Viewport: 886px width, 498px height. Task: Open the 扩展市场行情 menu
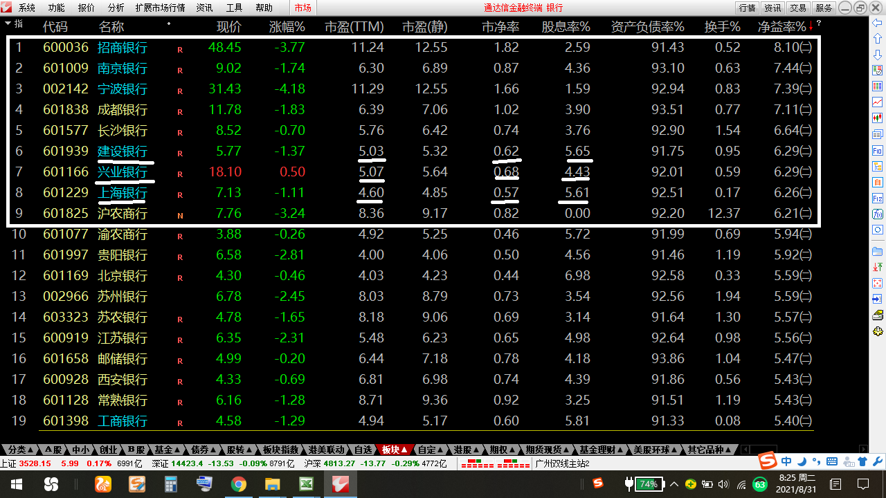[x=161, y=8]
